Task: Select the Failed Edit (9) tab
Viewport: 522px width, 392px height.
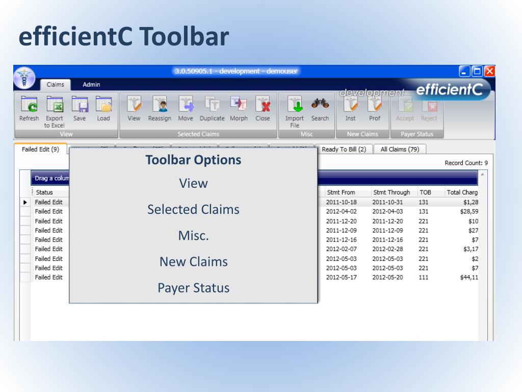Action: pyautogui.click(x=41, y=150)
